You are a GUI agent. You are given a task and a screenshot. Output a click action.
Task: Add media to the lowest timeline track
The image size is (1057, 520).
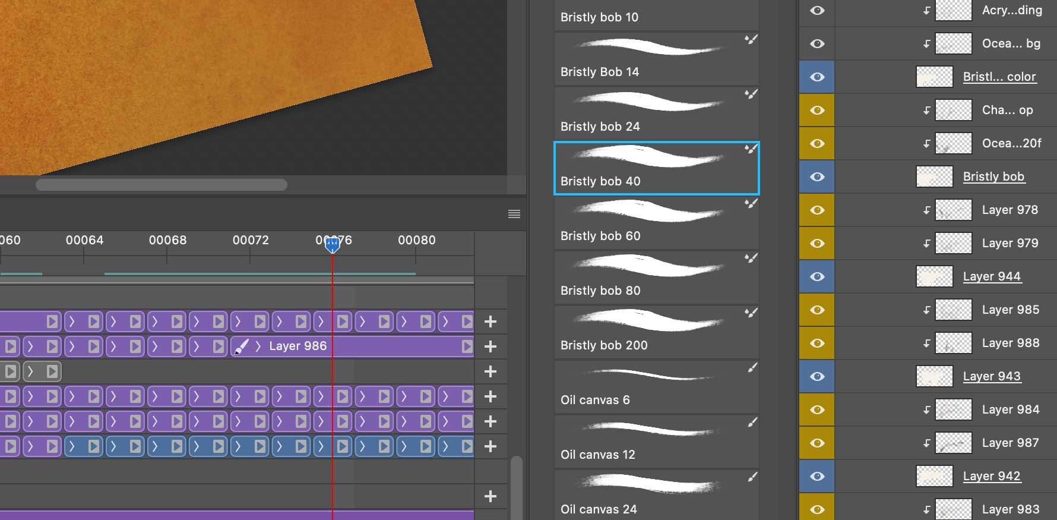(x=490, y=496)
